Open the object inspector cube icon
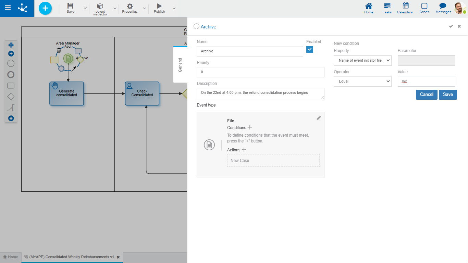Screen dimensions: 468x263 coord(100,6)
